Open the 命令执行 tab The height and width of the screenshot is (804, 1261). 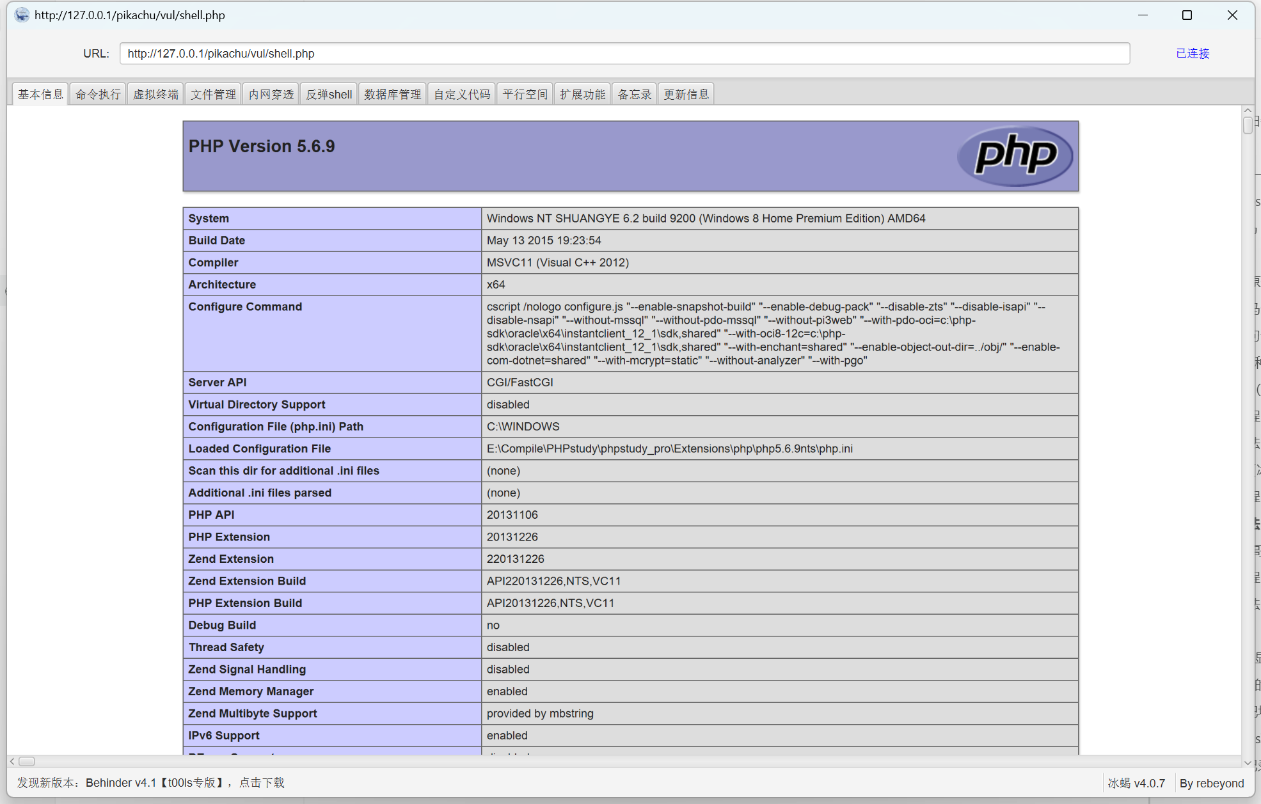pyautogui.click(x=98, y=95)
